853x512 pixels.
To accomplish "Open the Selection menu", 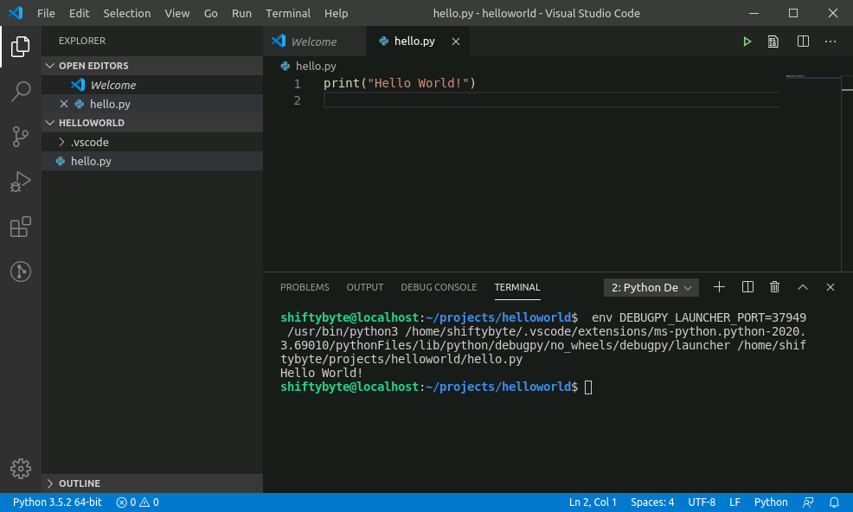I will 127,13.
